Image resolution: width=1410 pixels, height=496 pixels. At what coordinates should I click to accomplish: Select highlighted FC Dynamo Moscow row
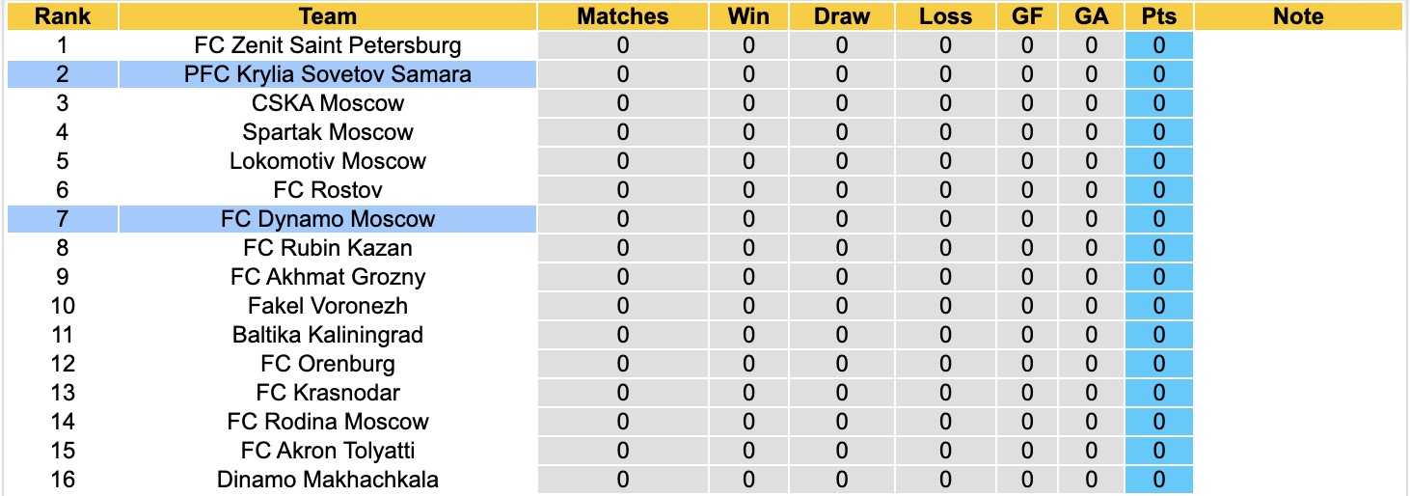(272, 219)
